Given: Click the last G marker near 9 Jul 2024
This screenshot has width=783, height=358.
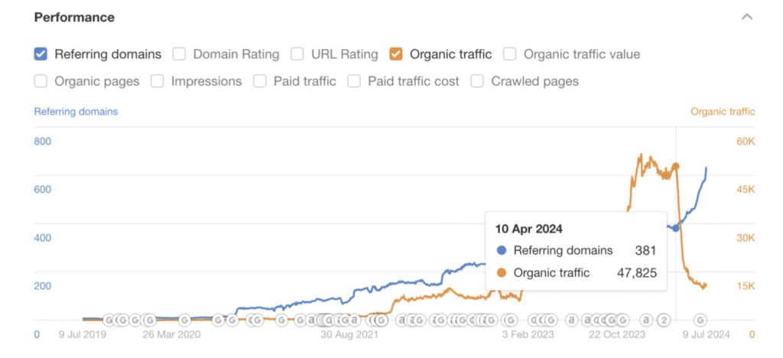Looking at the screenshot, I should coord(700,320).
